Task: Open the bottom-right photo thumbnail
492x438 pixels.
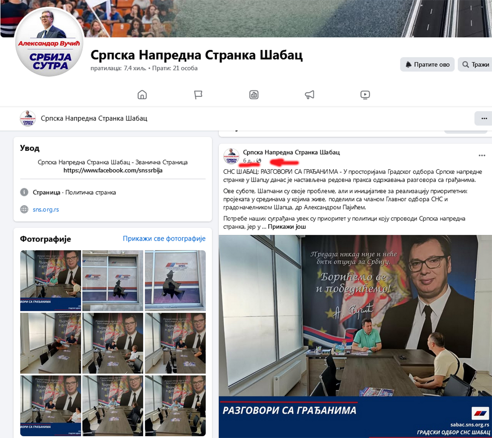Action: (175, 406)
